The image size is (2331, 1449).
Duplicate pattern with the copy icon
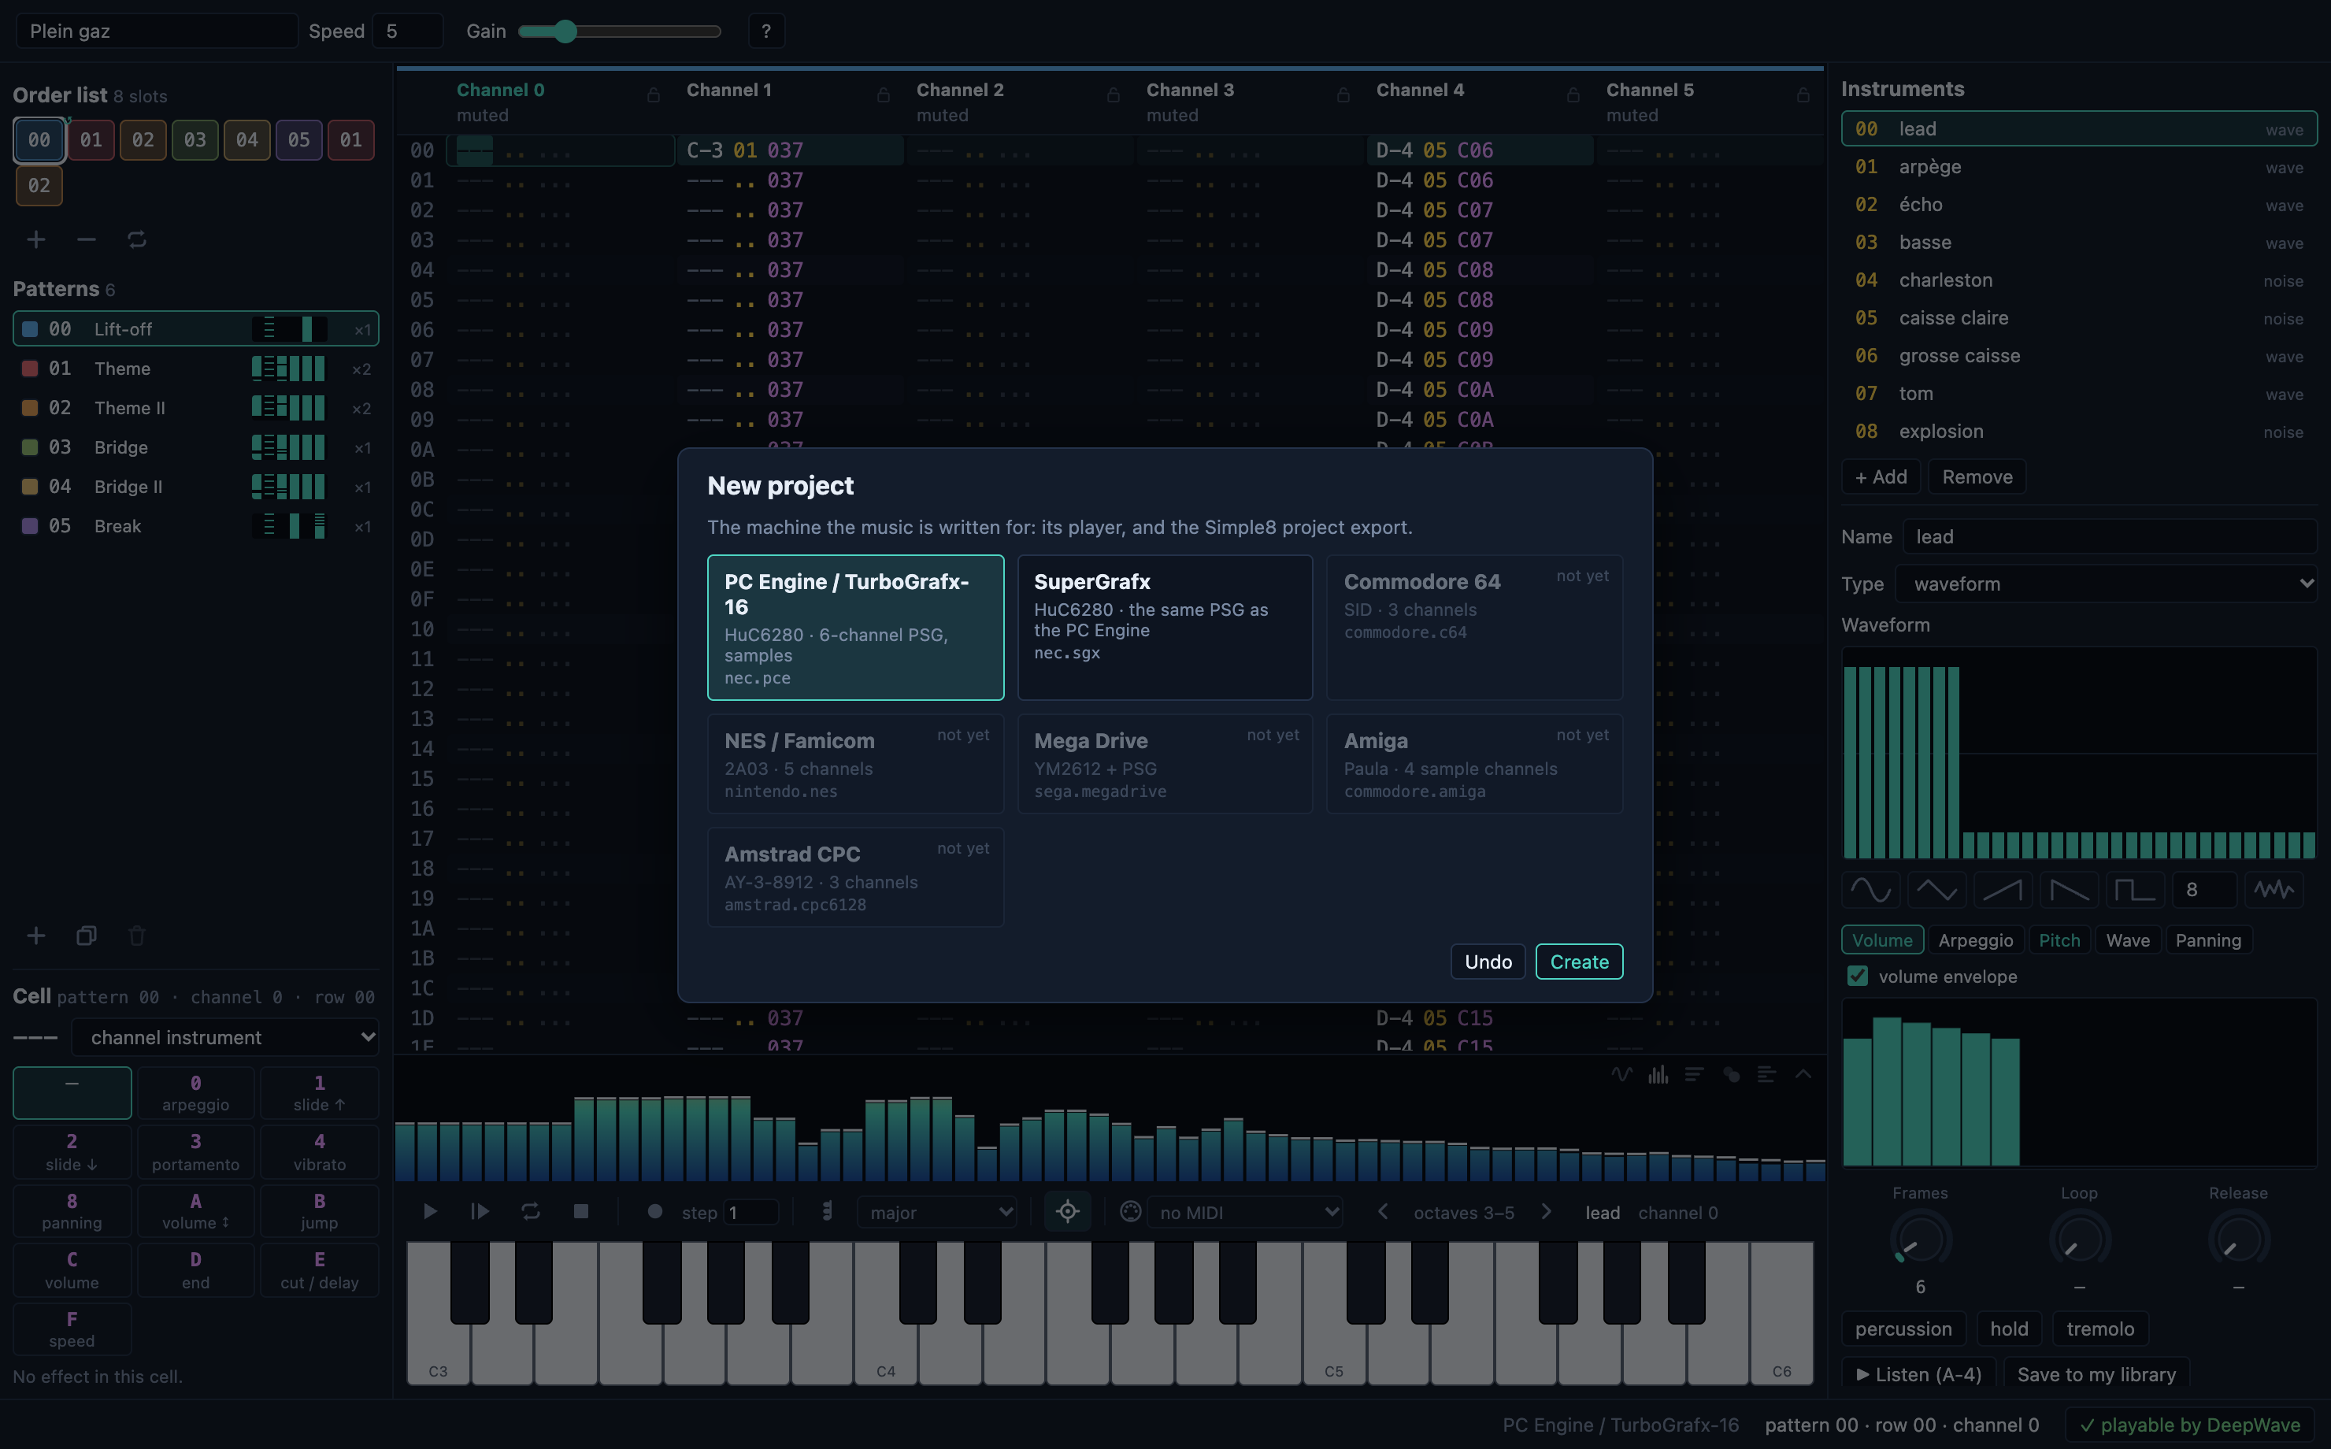pyautogui.click(x=86, y=936)
